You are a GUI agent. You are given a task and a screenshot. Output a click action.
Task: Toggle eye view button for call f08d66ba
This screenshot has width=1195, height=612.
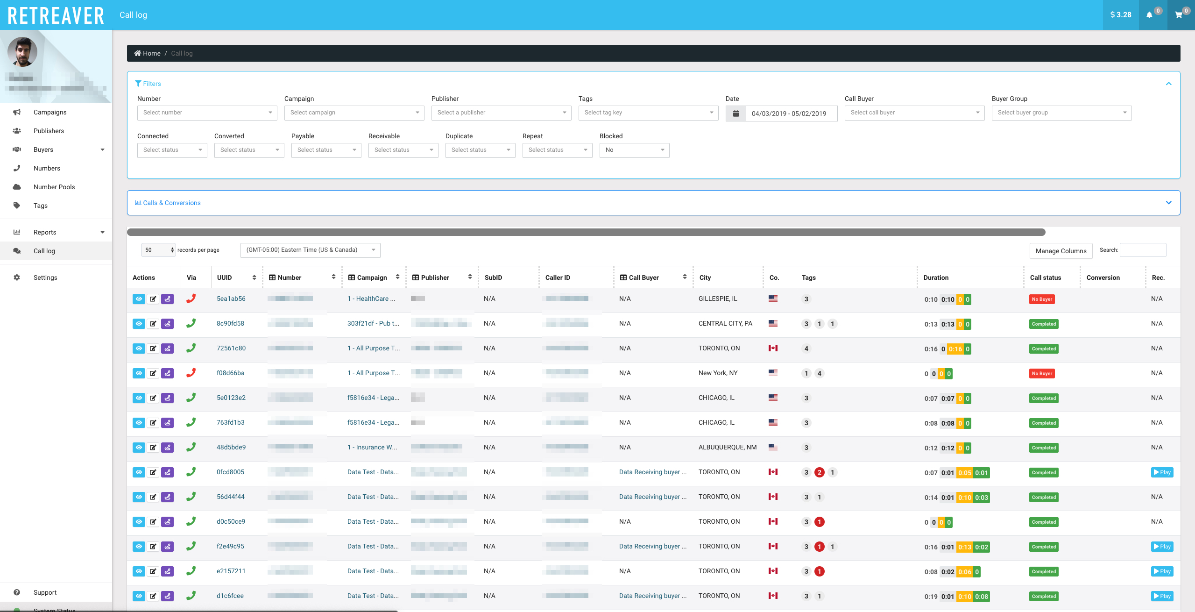point(139,373)
